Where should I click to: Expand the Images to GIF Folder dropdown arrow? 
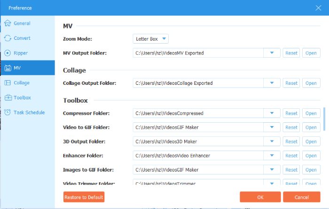[272, 170]
